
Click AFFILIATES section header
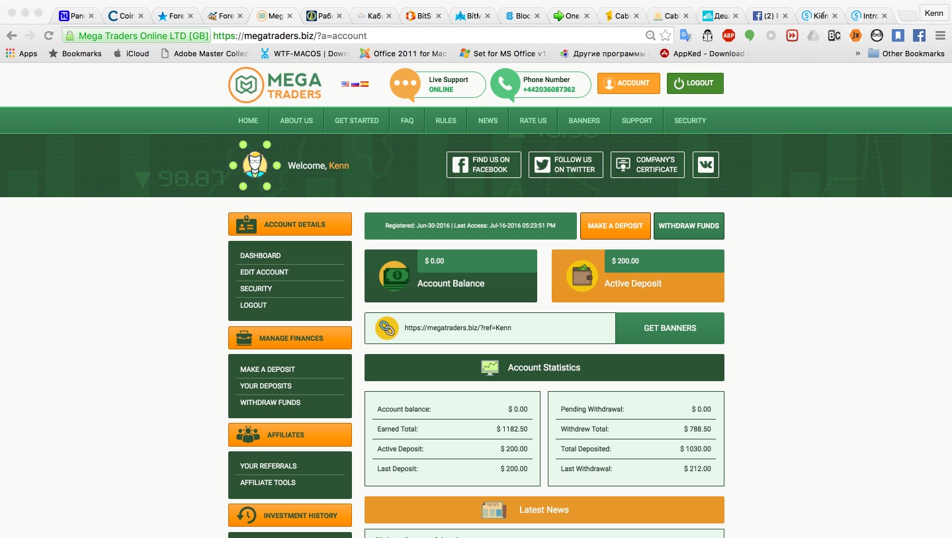click(290, 435)
